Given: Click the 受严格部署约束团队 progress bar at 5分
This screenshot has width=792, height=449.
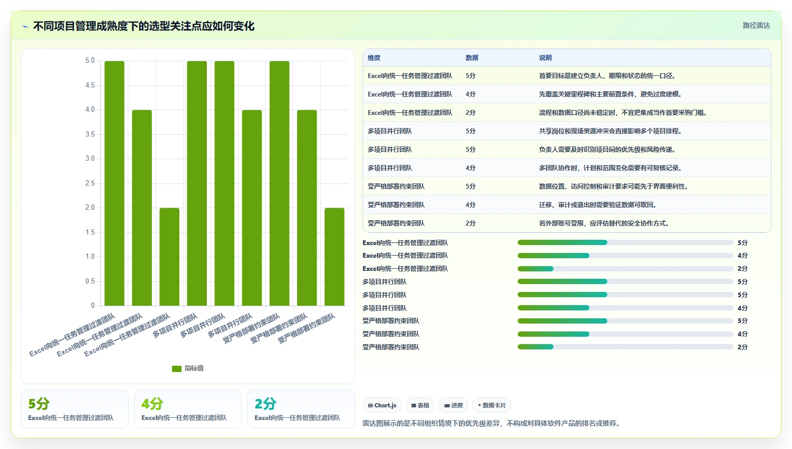Looking at the screenshot, I should point(625,321).
